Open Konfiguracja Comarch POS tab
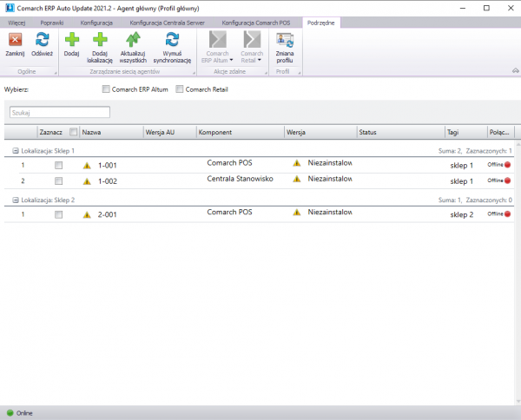The height and width of the screenshot is (420, 521). [x=256, y=23]
